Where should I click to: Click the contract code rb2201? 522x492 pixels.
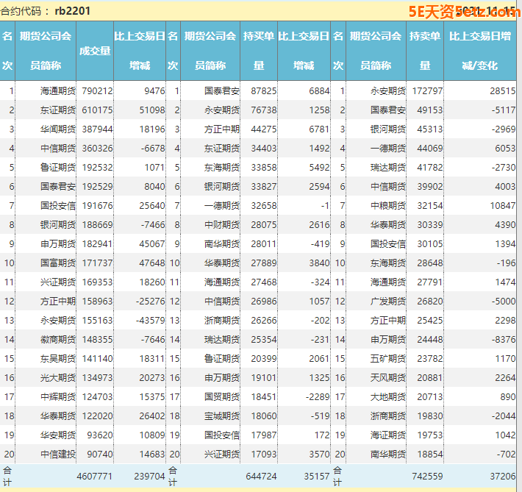(x=73, y=11)
